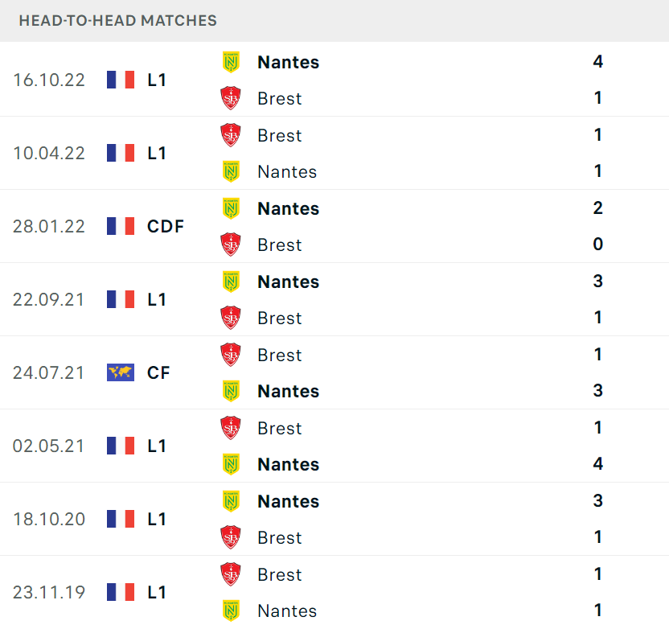Click French flag icon beside 23.11.19
Screen dimensions: 669x625
point(121,592)
